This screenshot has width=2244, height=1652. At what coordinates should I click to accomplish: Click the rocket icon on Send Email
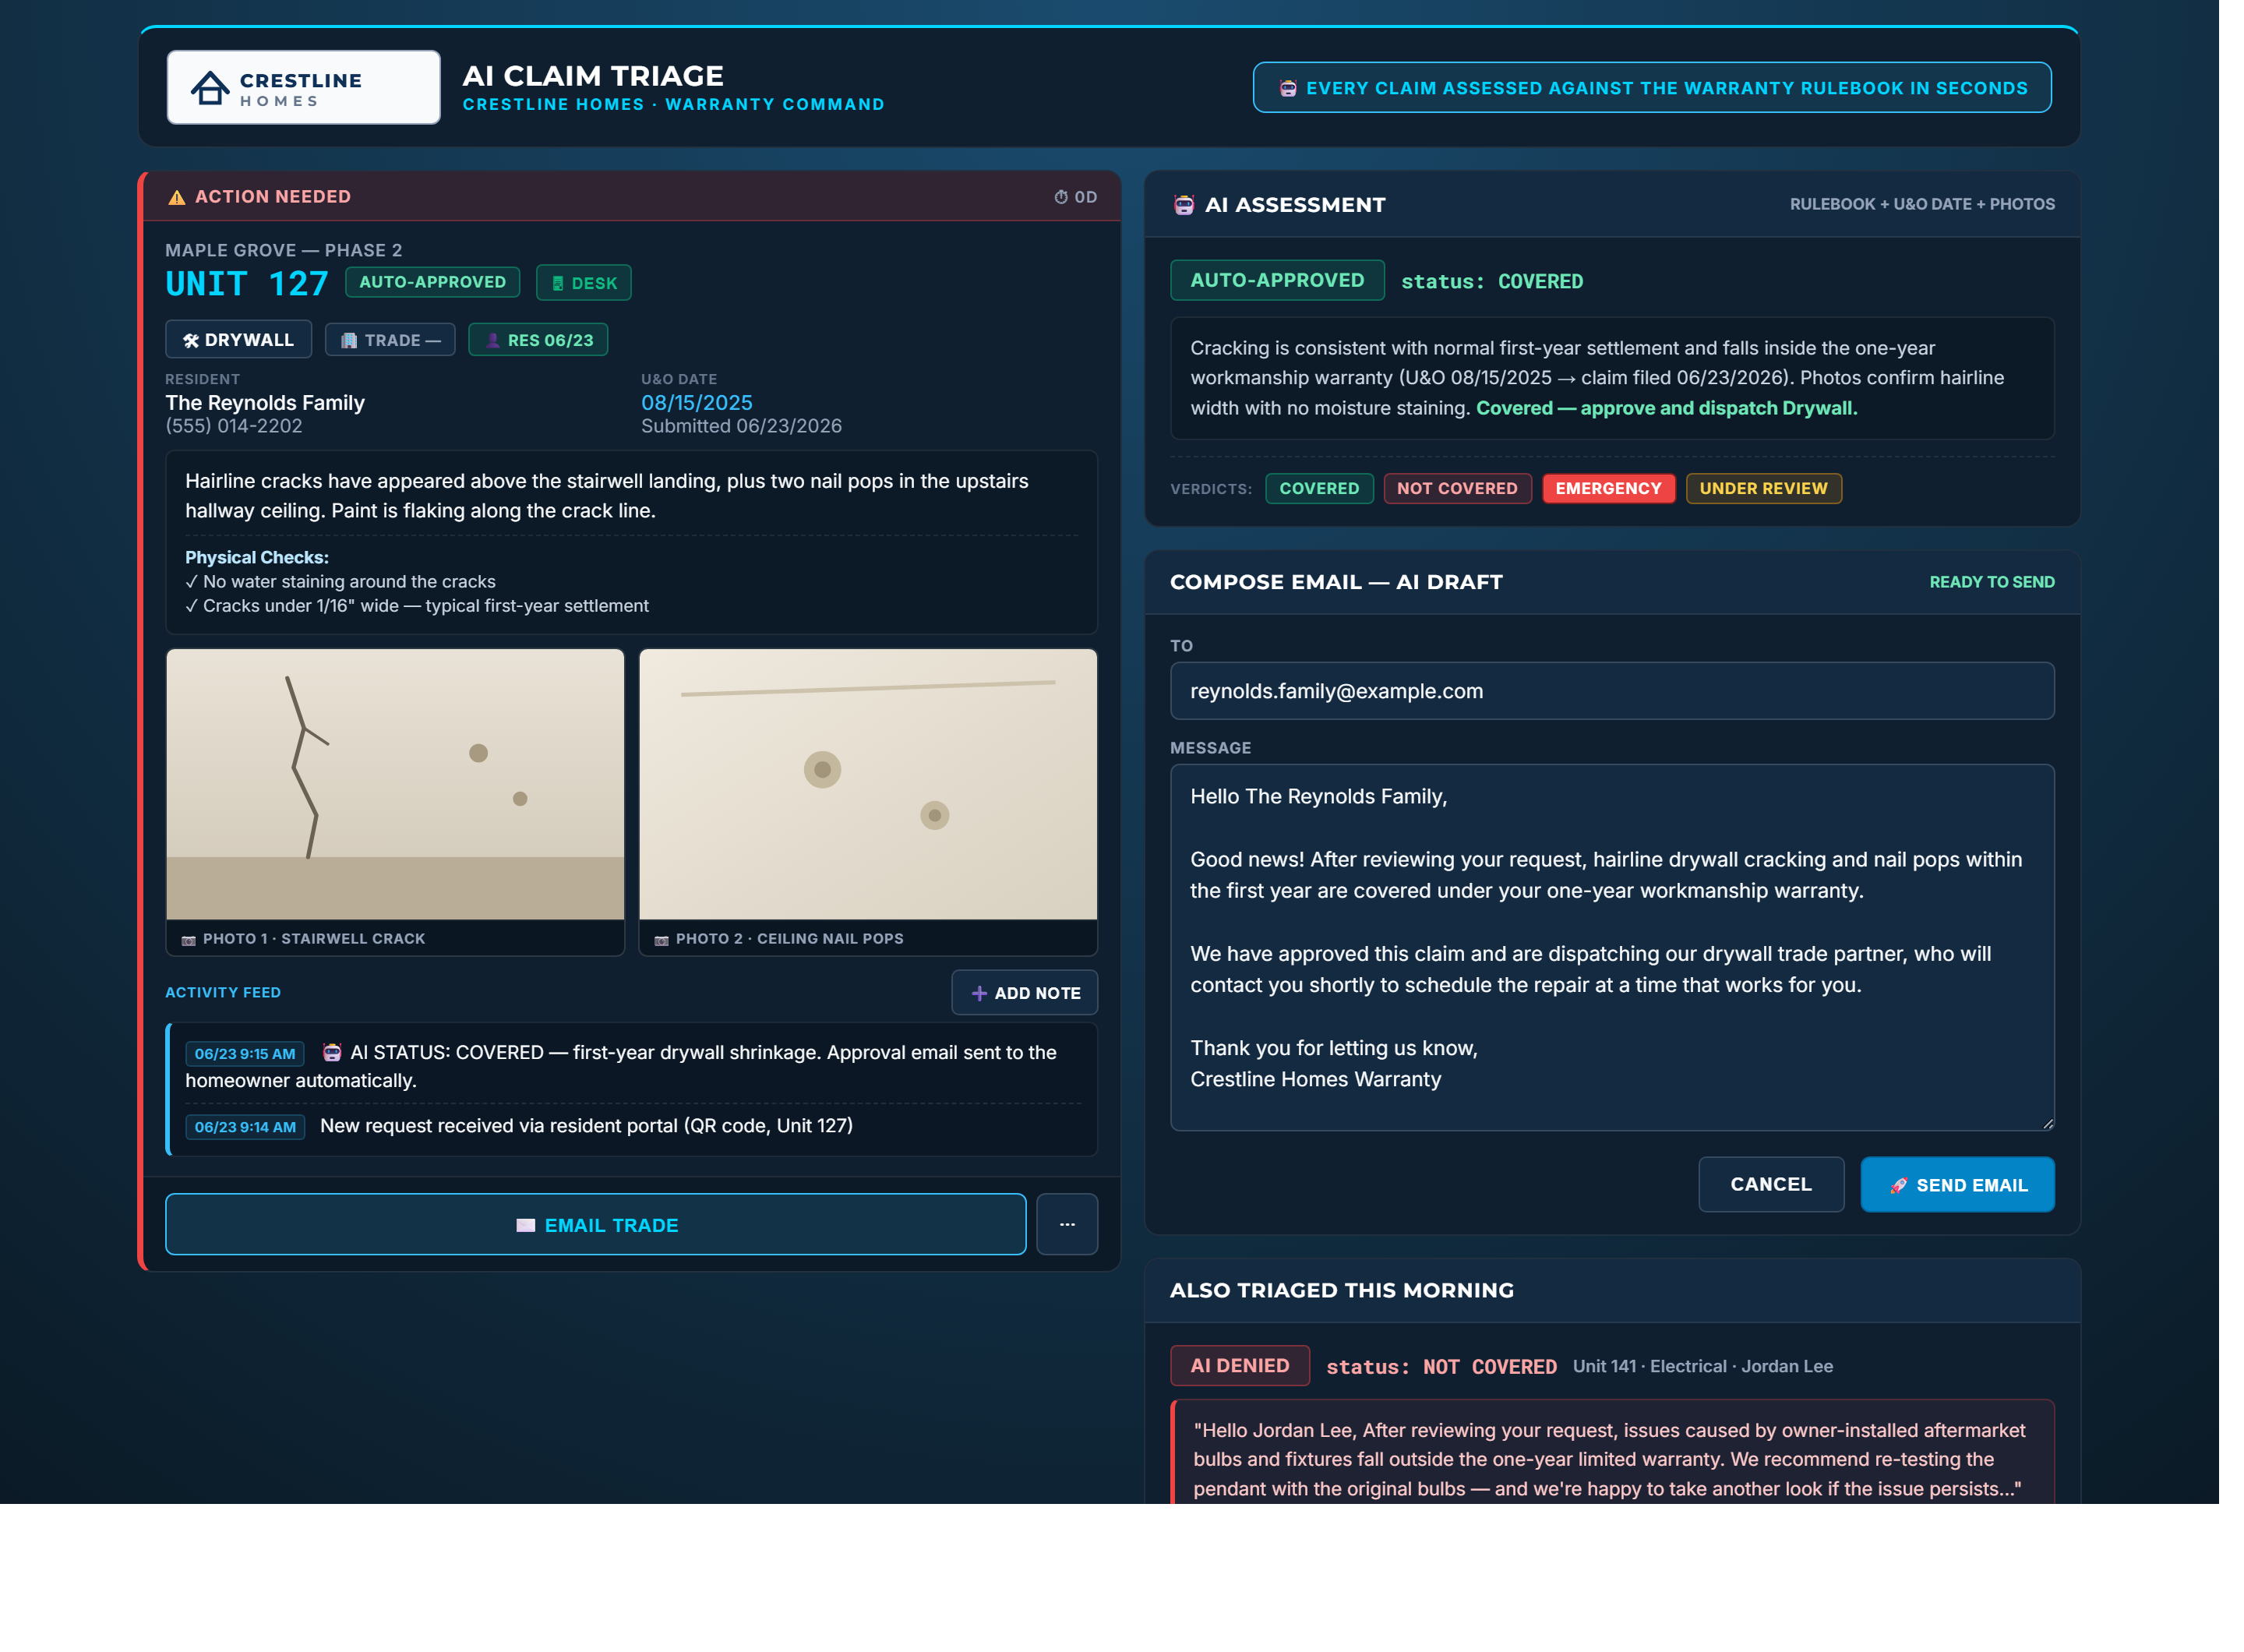(1899, 1185)
